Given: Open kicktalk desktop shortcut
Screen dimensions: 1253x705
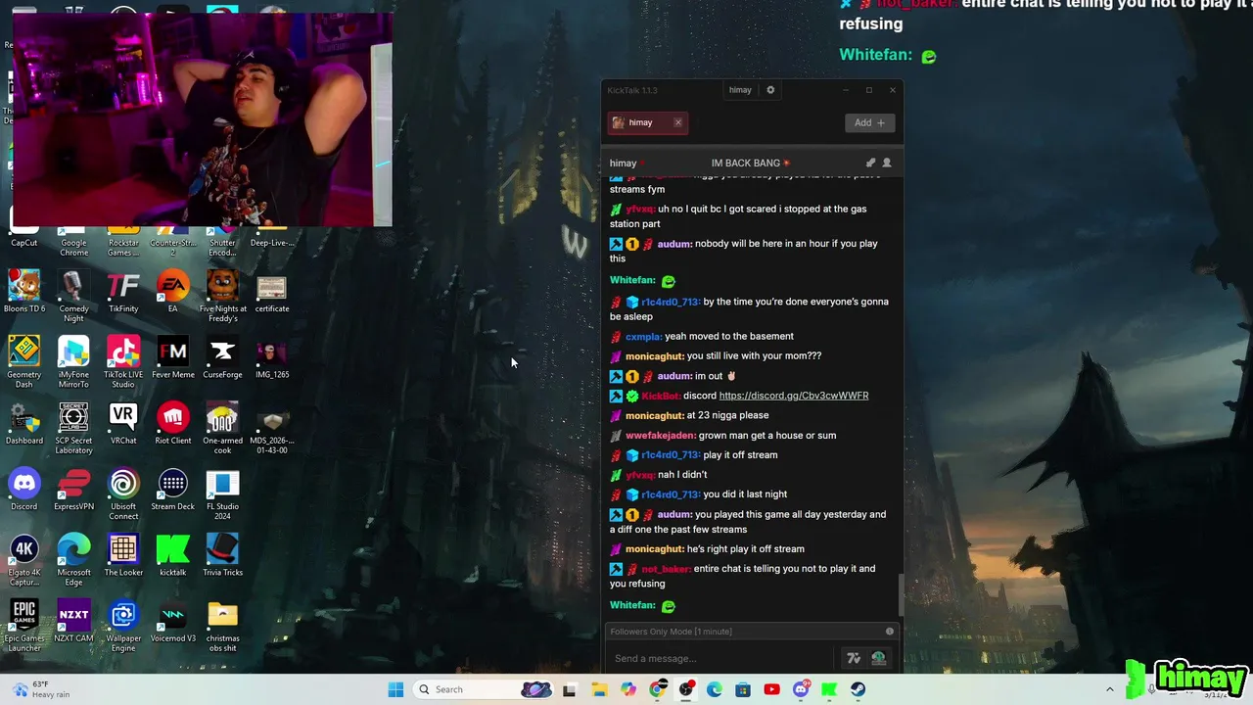Looking at the screenshot, I should [x=172, y=555].
